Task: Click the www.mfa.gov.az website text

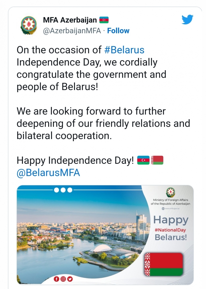Action: 171,208
